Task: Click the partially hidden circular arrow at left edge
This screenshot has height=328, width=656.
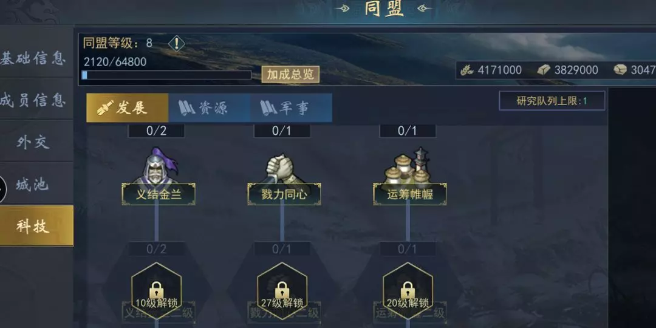Action: click(x=2, y=189)
